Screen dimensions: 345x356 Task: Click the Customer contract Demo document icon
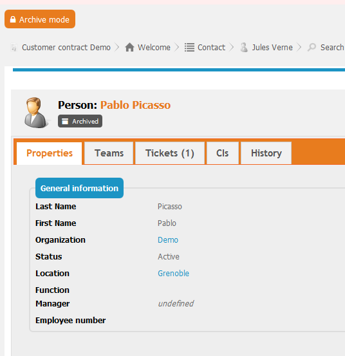[14, 48]
